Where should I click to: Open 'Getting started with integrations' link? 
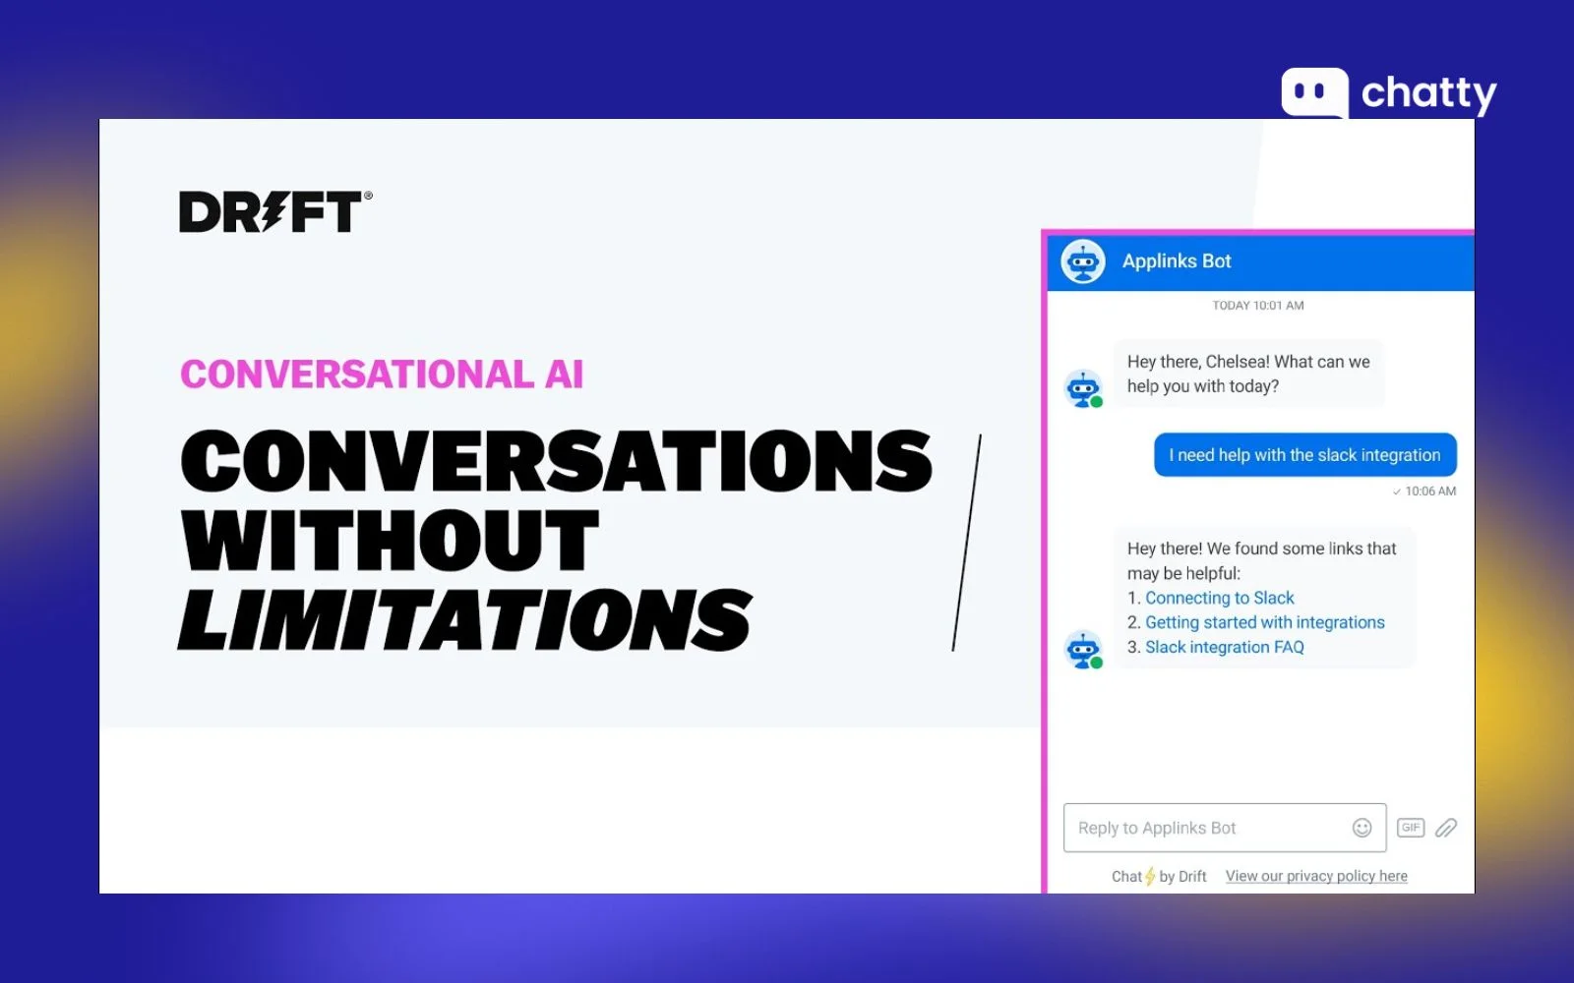(1264, 622)
